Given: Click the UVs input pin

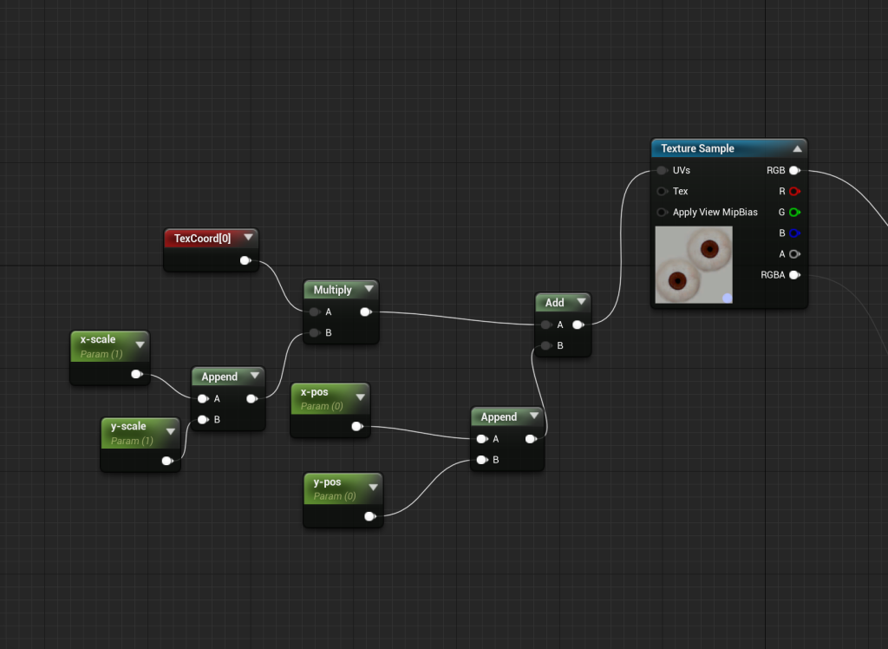Looking at the screenshot, I should click(663, 171).
